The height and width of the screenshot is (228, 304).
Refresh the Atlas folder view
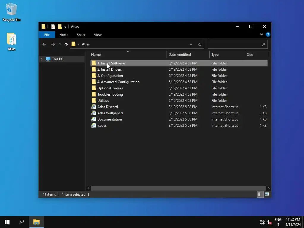tap(200, 45)
